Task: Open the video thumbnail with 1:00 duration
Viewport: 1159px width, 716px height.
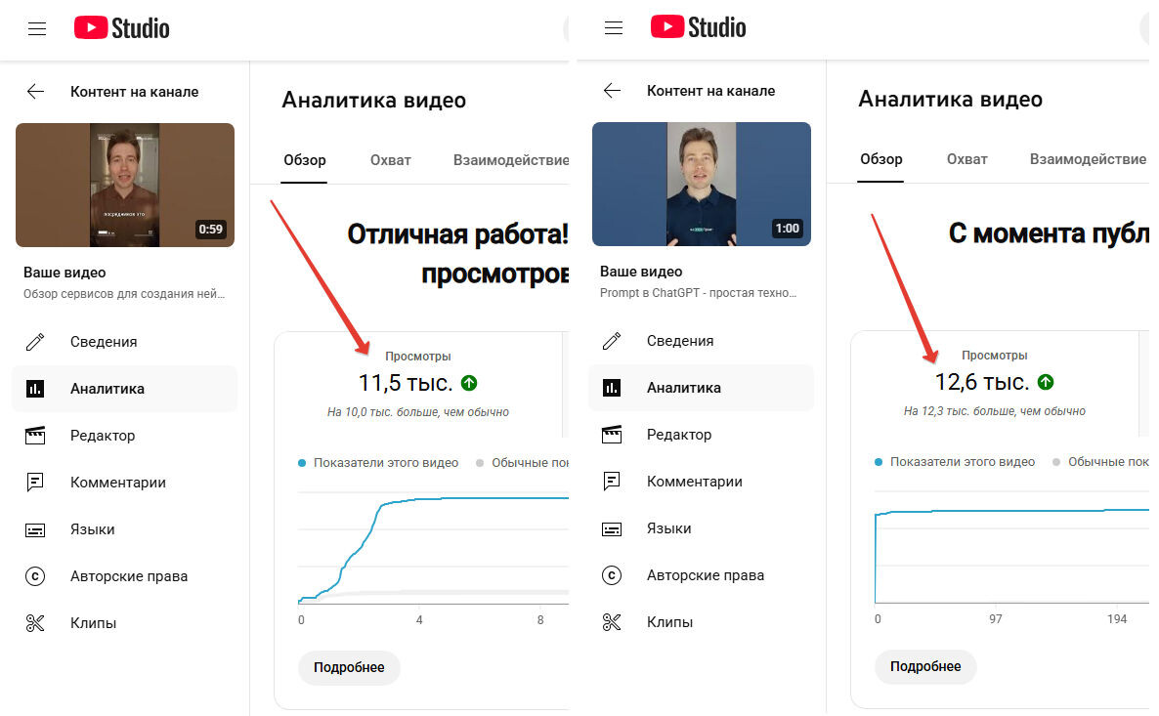Action: pyautogui.click(x=702, y=184)
